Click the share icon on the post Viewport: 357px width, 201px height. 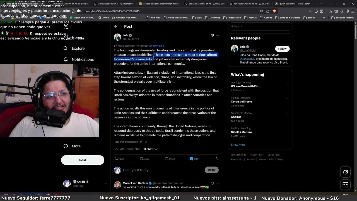pos(216,159)
